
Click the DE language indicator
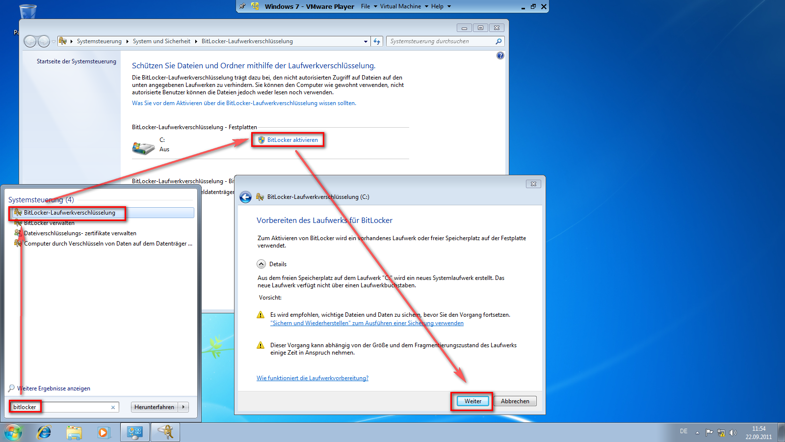tap(684, 431)
